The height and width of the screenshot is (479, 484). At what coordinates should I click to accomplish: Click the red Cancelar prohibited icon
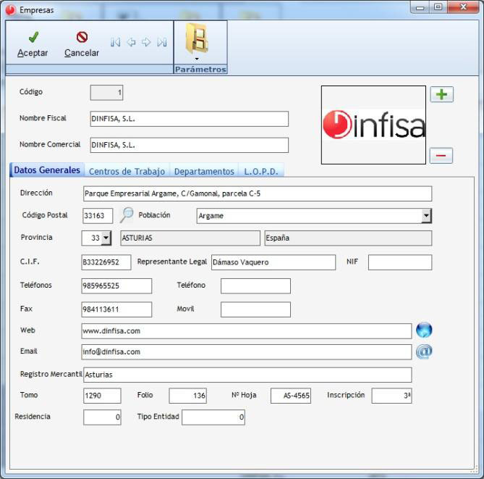82,37
